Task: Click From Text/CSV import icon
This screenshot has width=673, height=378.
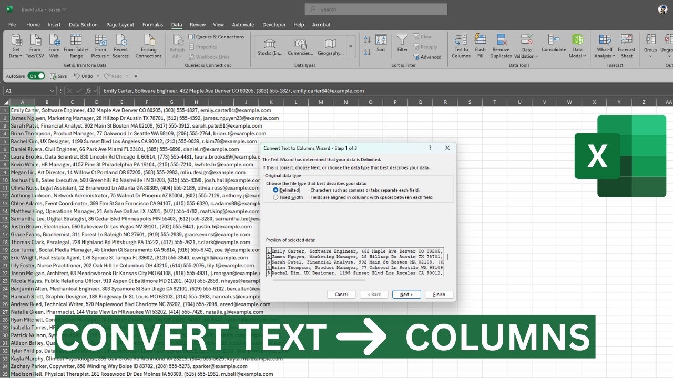Action: pos(35,46)
